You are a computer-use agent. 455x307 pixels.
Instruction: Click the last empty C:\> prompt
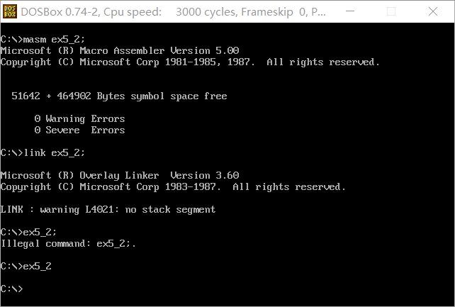point(12,289)
